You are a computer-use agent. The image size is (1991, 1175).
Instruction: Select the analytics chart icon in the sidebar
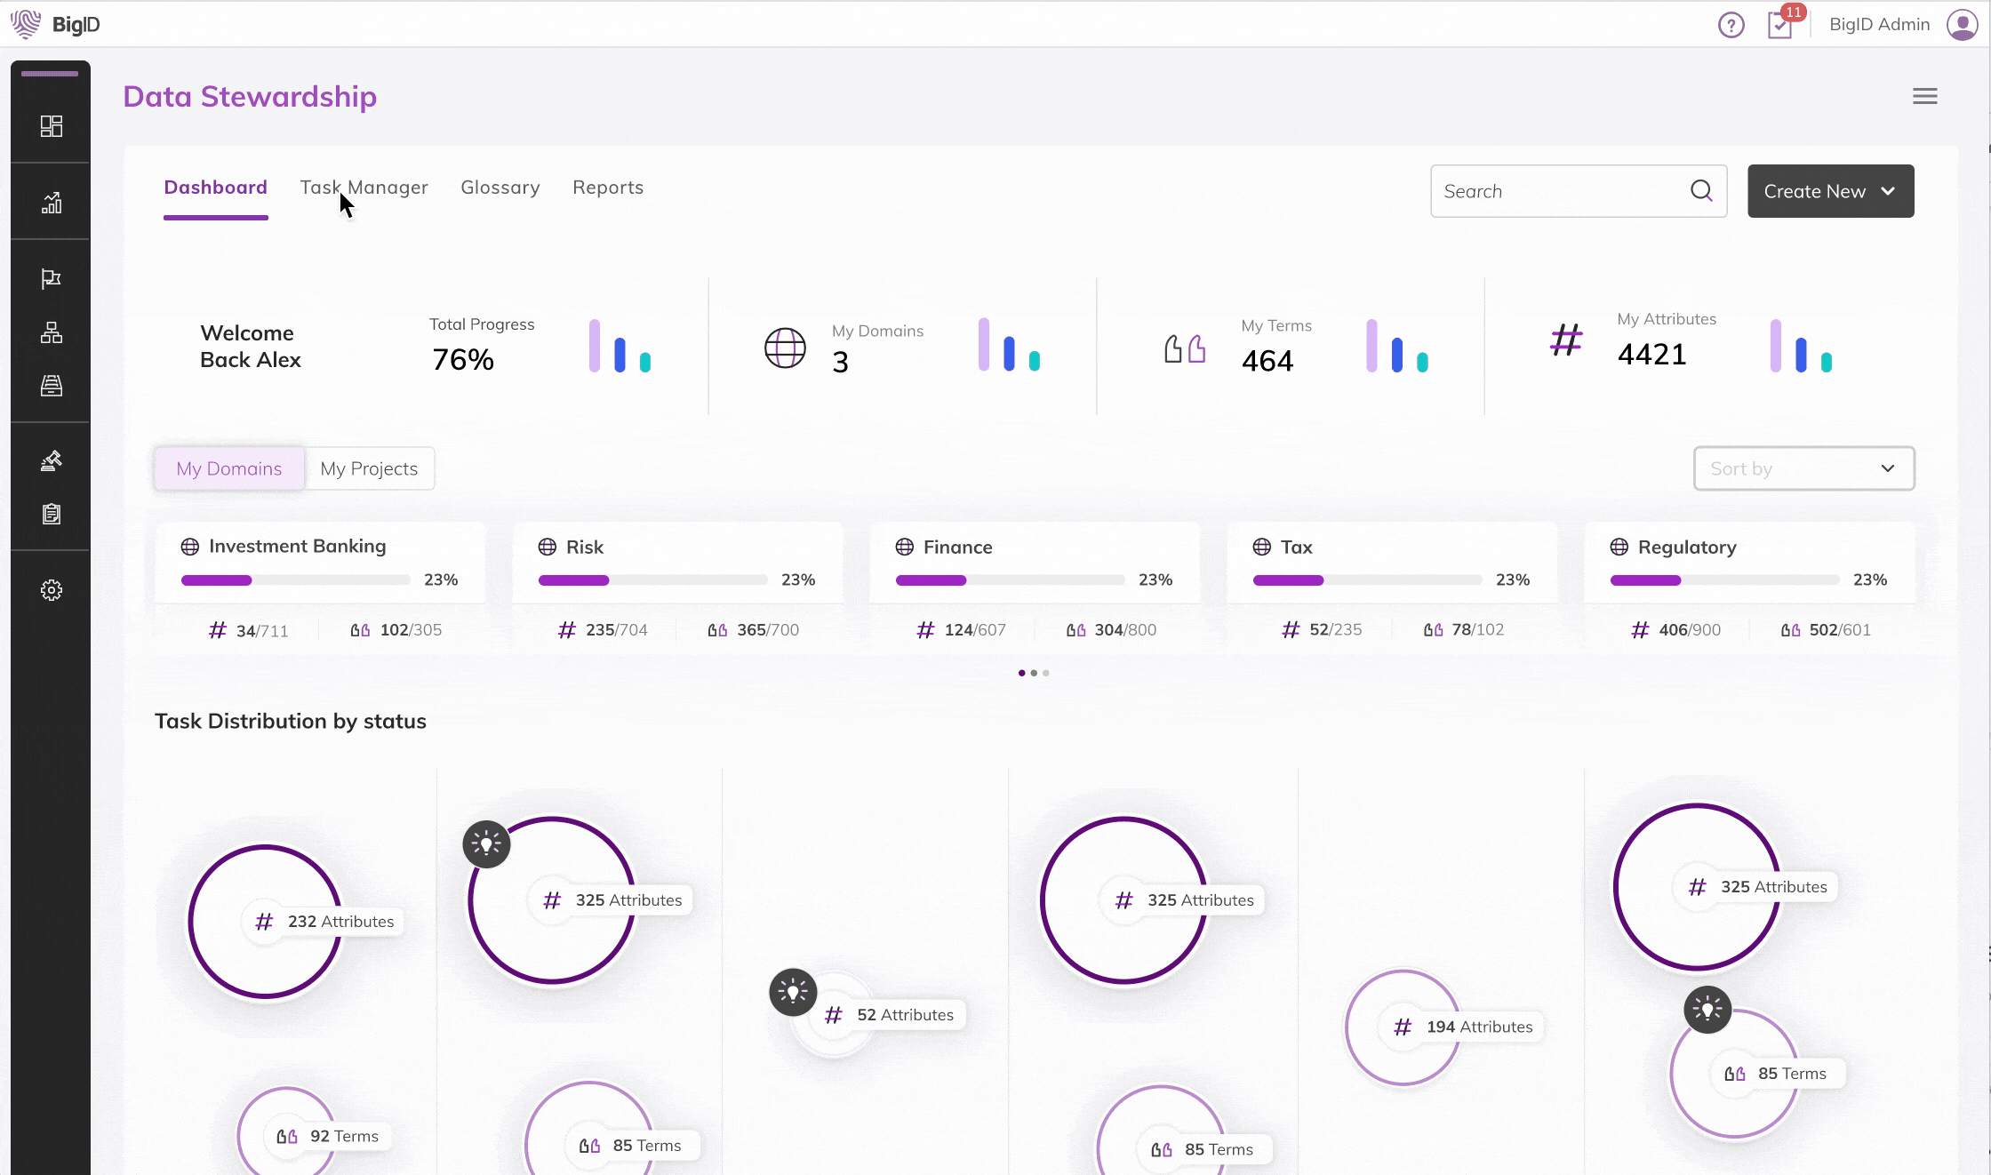pyautogui.click(x=51, y=200)
